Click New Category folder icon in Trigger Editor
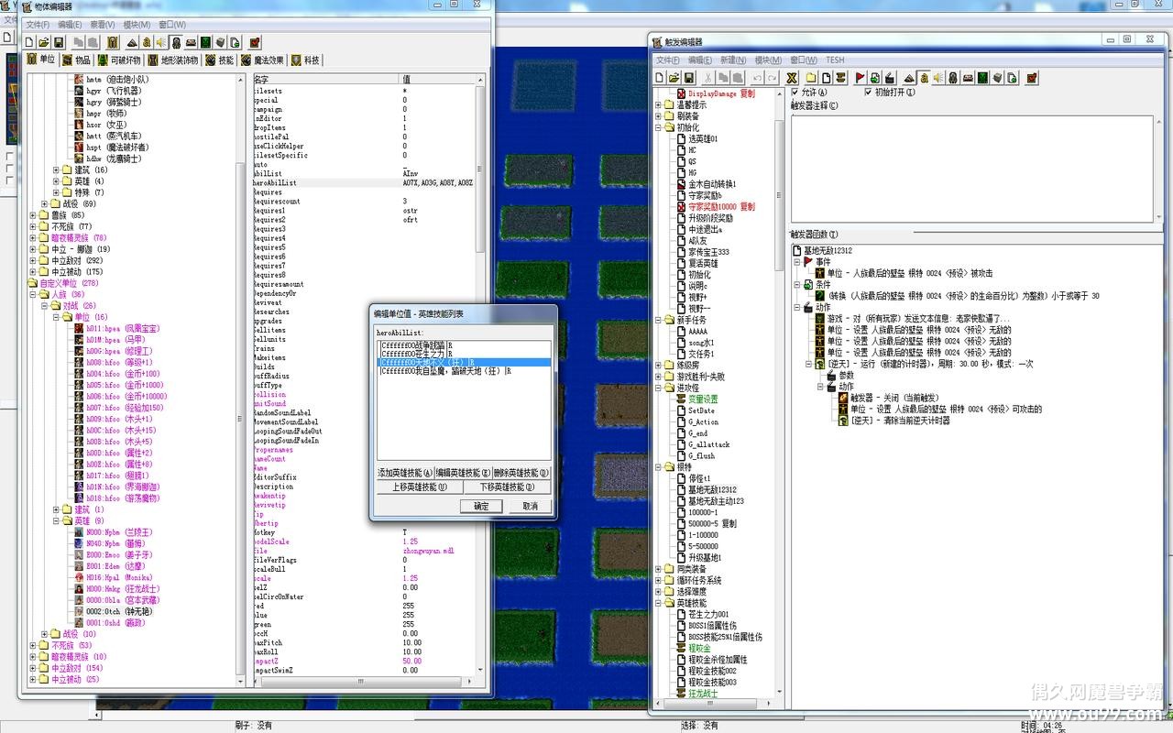 [x=811, y=78]
